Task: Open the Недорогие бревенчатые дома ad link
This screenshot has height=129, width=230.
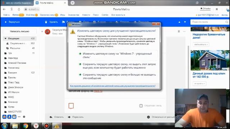Action: [209, 36]
